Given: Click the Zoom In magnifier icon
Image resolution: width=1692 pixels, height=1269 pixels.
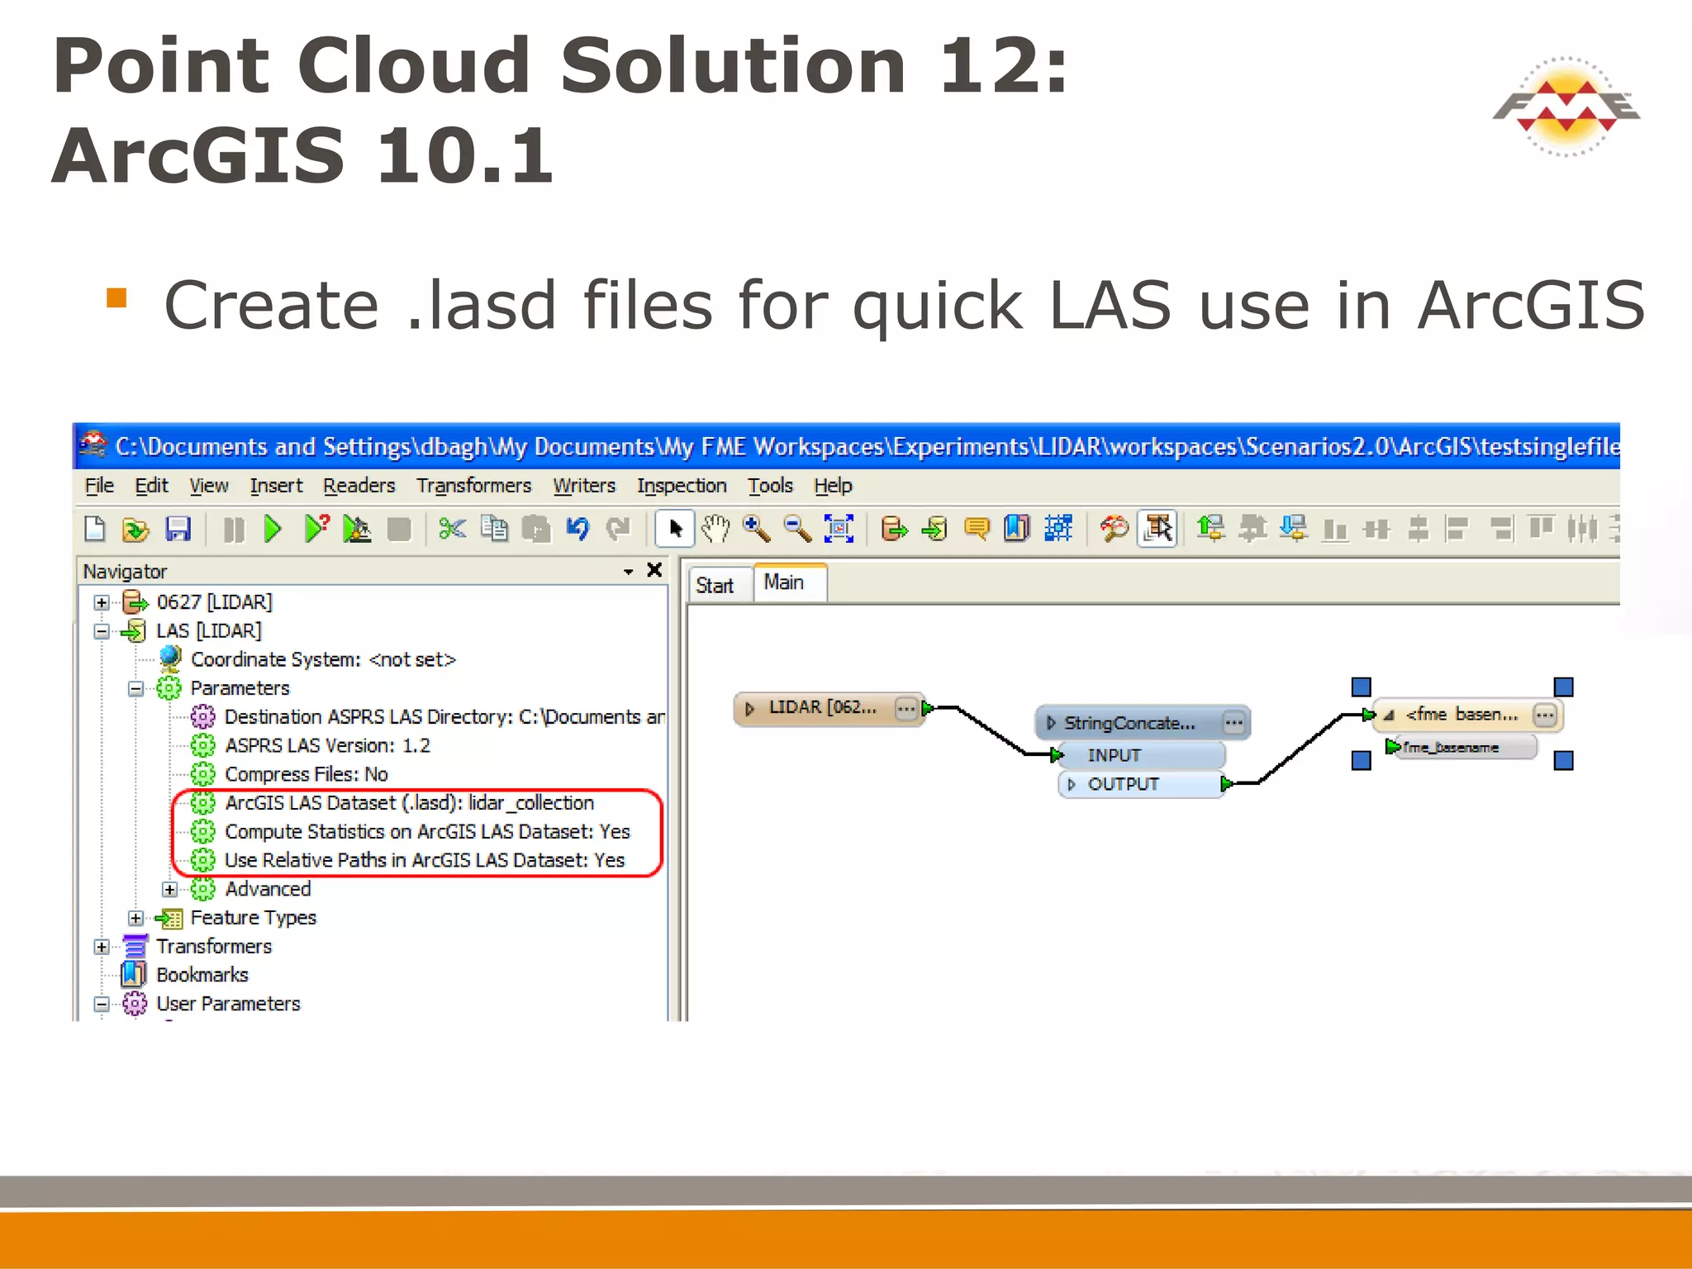Looking at the screenshot, I should click(x=757, y=529).
